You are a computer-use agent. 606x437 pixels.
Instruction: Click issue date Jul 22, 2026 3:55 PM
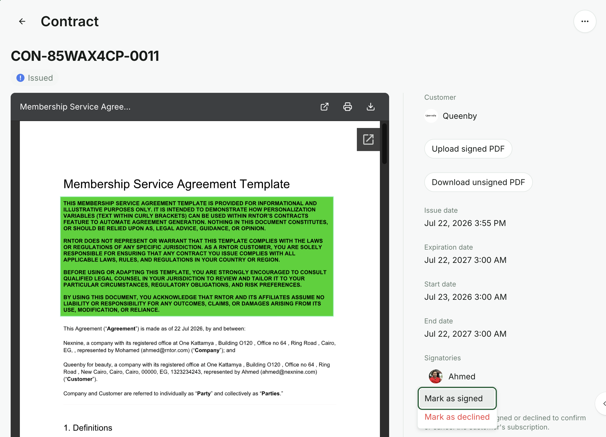[x=465, y=223]
